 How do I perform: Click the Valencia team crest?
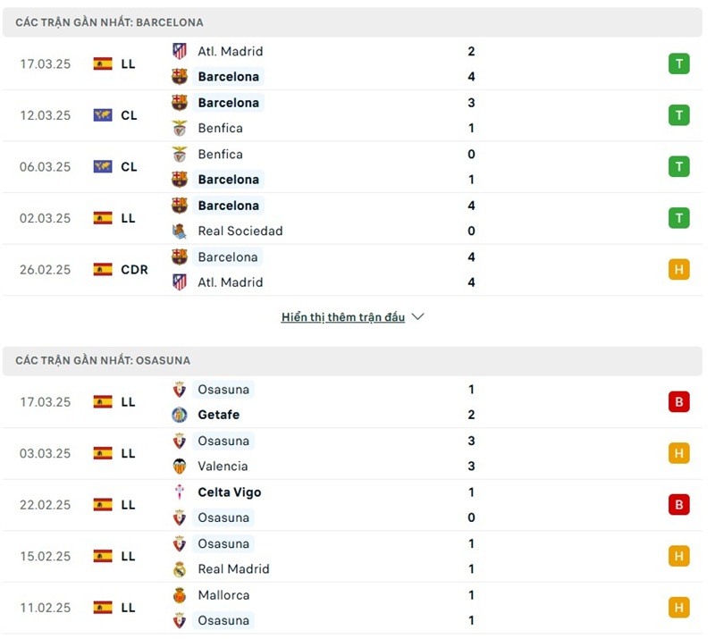click(x=180, y=466)
